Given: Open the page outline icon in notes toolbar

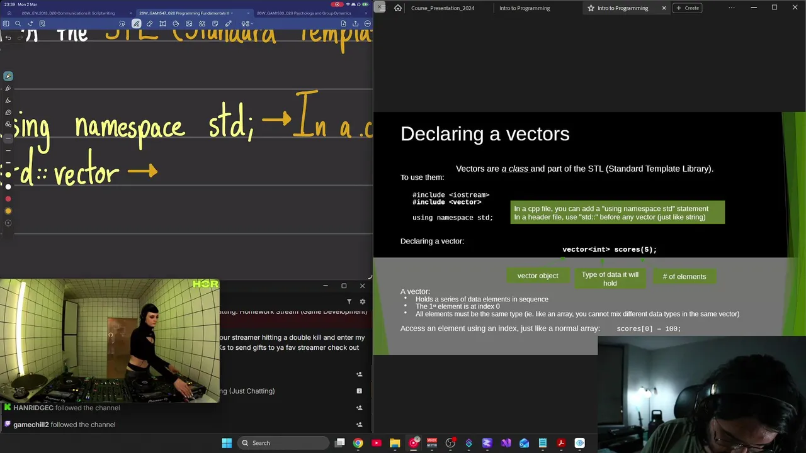Looking at the screenshot, I should (x=42, y=23).
